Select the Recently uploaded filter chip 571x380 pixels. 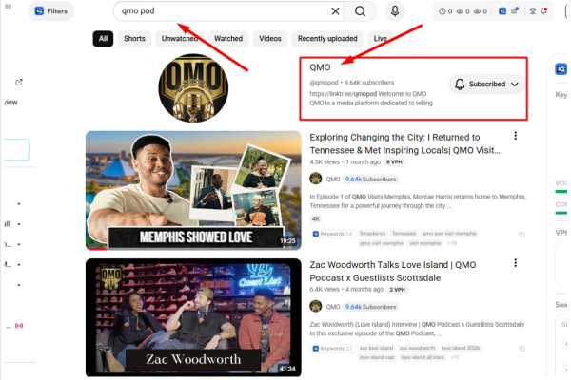(x=327, y=39)
